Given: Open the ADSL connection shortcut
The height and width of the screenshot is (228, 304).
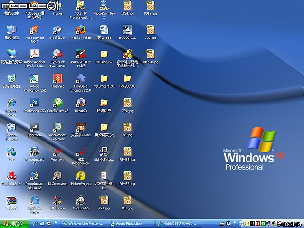Looking at the screenshot, I should pos(11,154).
